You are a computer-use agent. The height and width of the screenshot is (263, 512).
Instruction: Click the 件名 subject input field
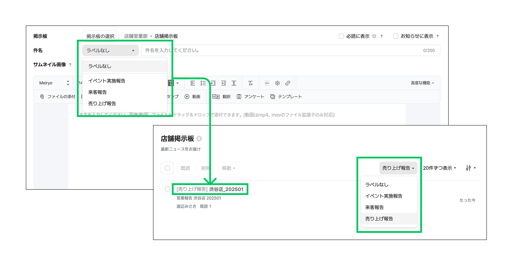click(283, 50)
